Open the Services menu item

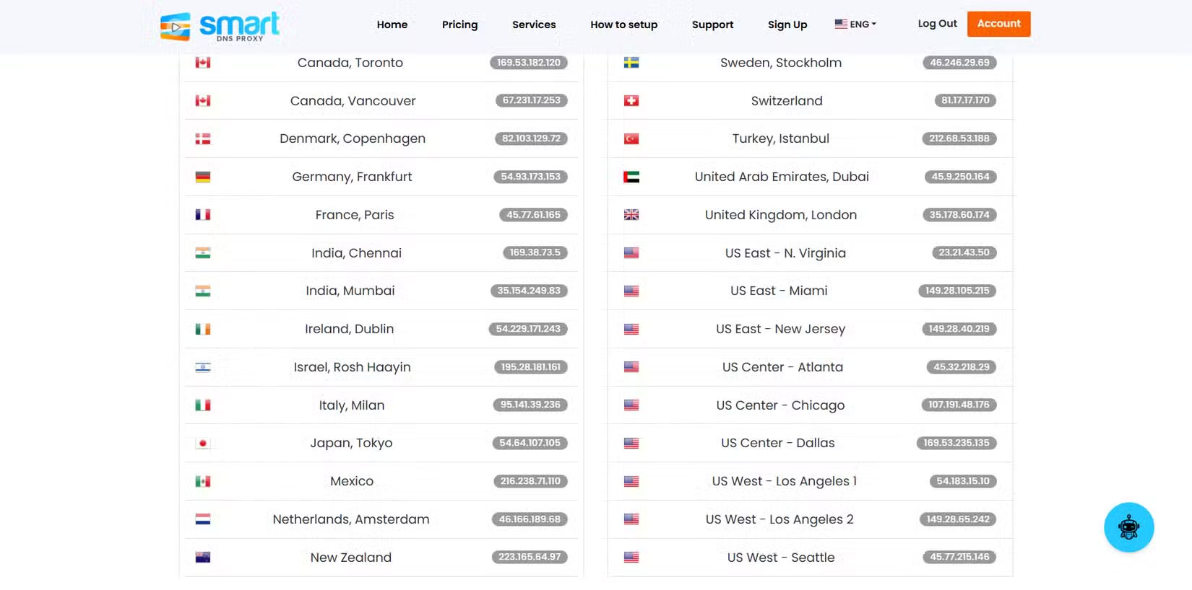coord(534,25)
